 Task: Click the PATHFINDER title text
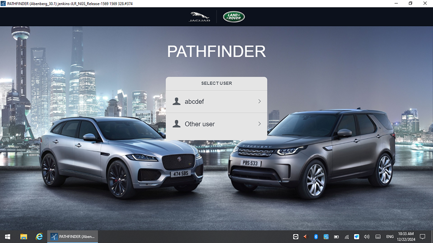click(x=216, y=51)
